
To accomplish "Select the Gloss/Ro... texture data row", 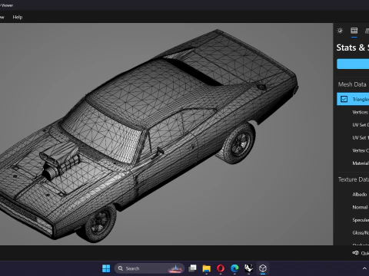I will pos(353,233).
